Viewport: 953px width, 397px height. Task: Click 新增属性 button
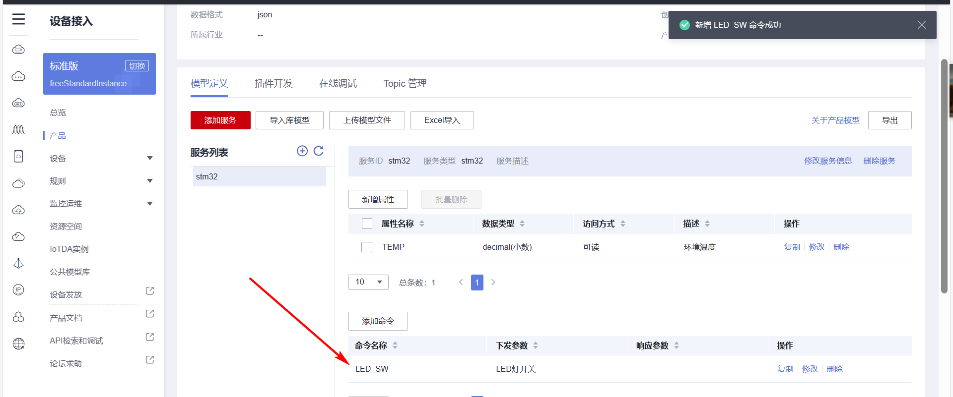(378, 199)
